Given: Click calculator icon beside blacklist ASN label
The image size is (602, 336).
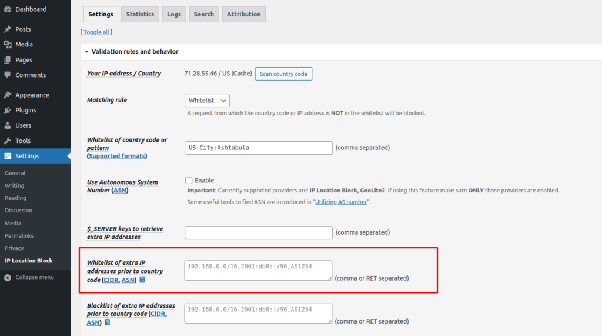Looking at the screenshot, I should tap(108, 322).
